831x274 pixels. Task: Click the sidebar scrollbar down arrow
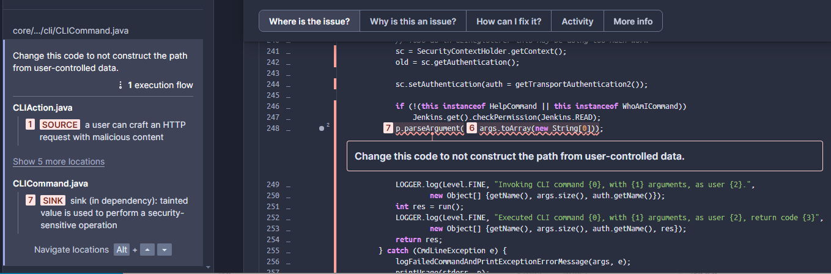click(x=209, y=267)
